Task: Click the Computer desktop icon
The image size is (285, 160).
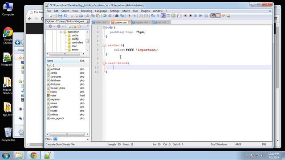Action: tap(8, 9)
